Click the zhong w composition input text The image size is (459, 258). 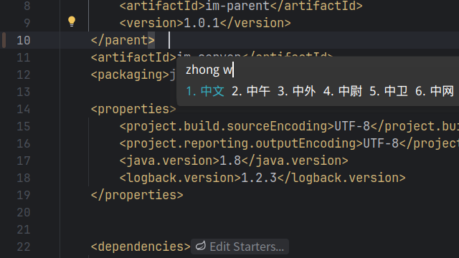(209, 70)
